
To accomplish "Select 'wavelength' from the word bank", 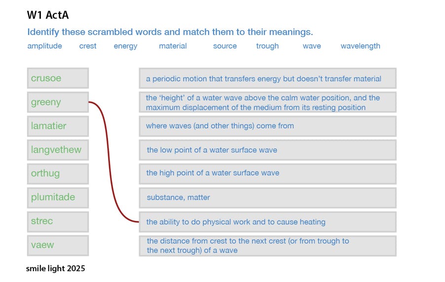I will [x=361, y=46].
